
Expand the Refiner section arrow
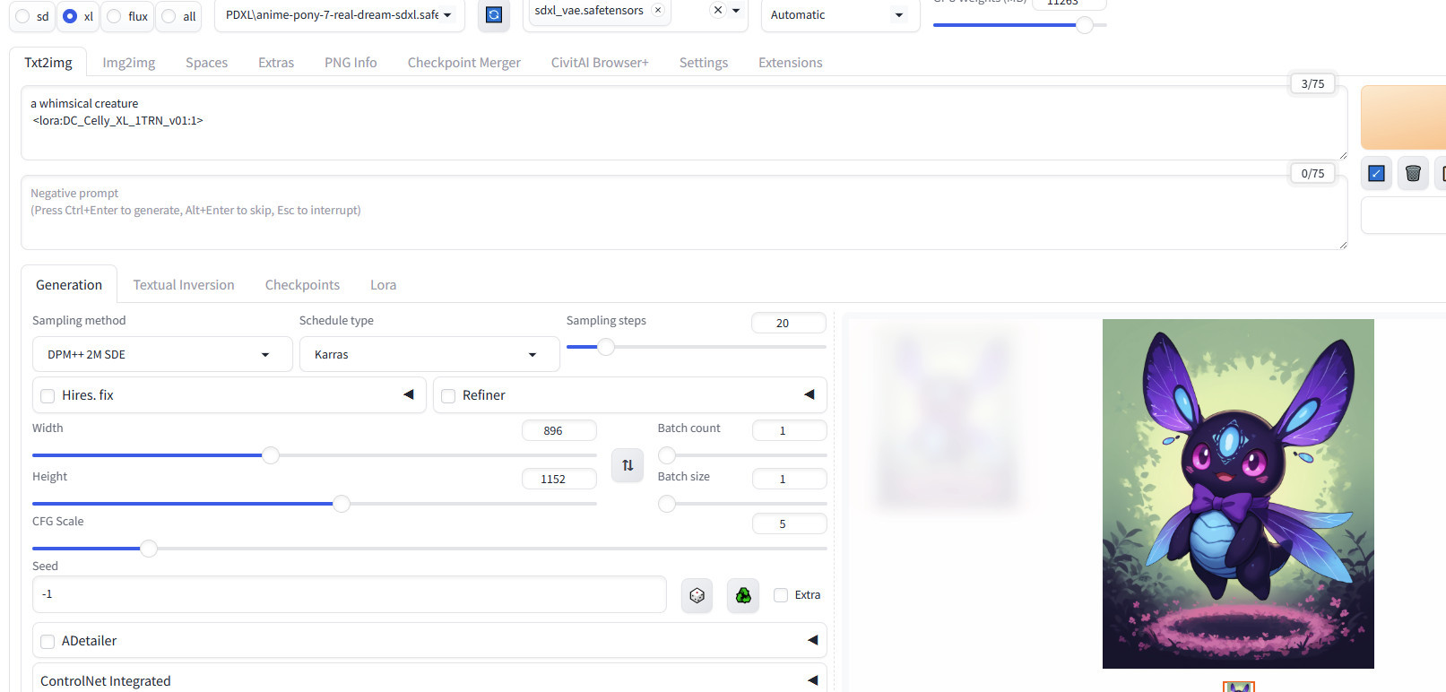810,394
